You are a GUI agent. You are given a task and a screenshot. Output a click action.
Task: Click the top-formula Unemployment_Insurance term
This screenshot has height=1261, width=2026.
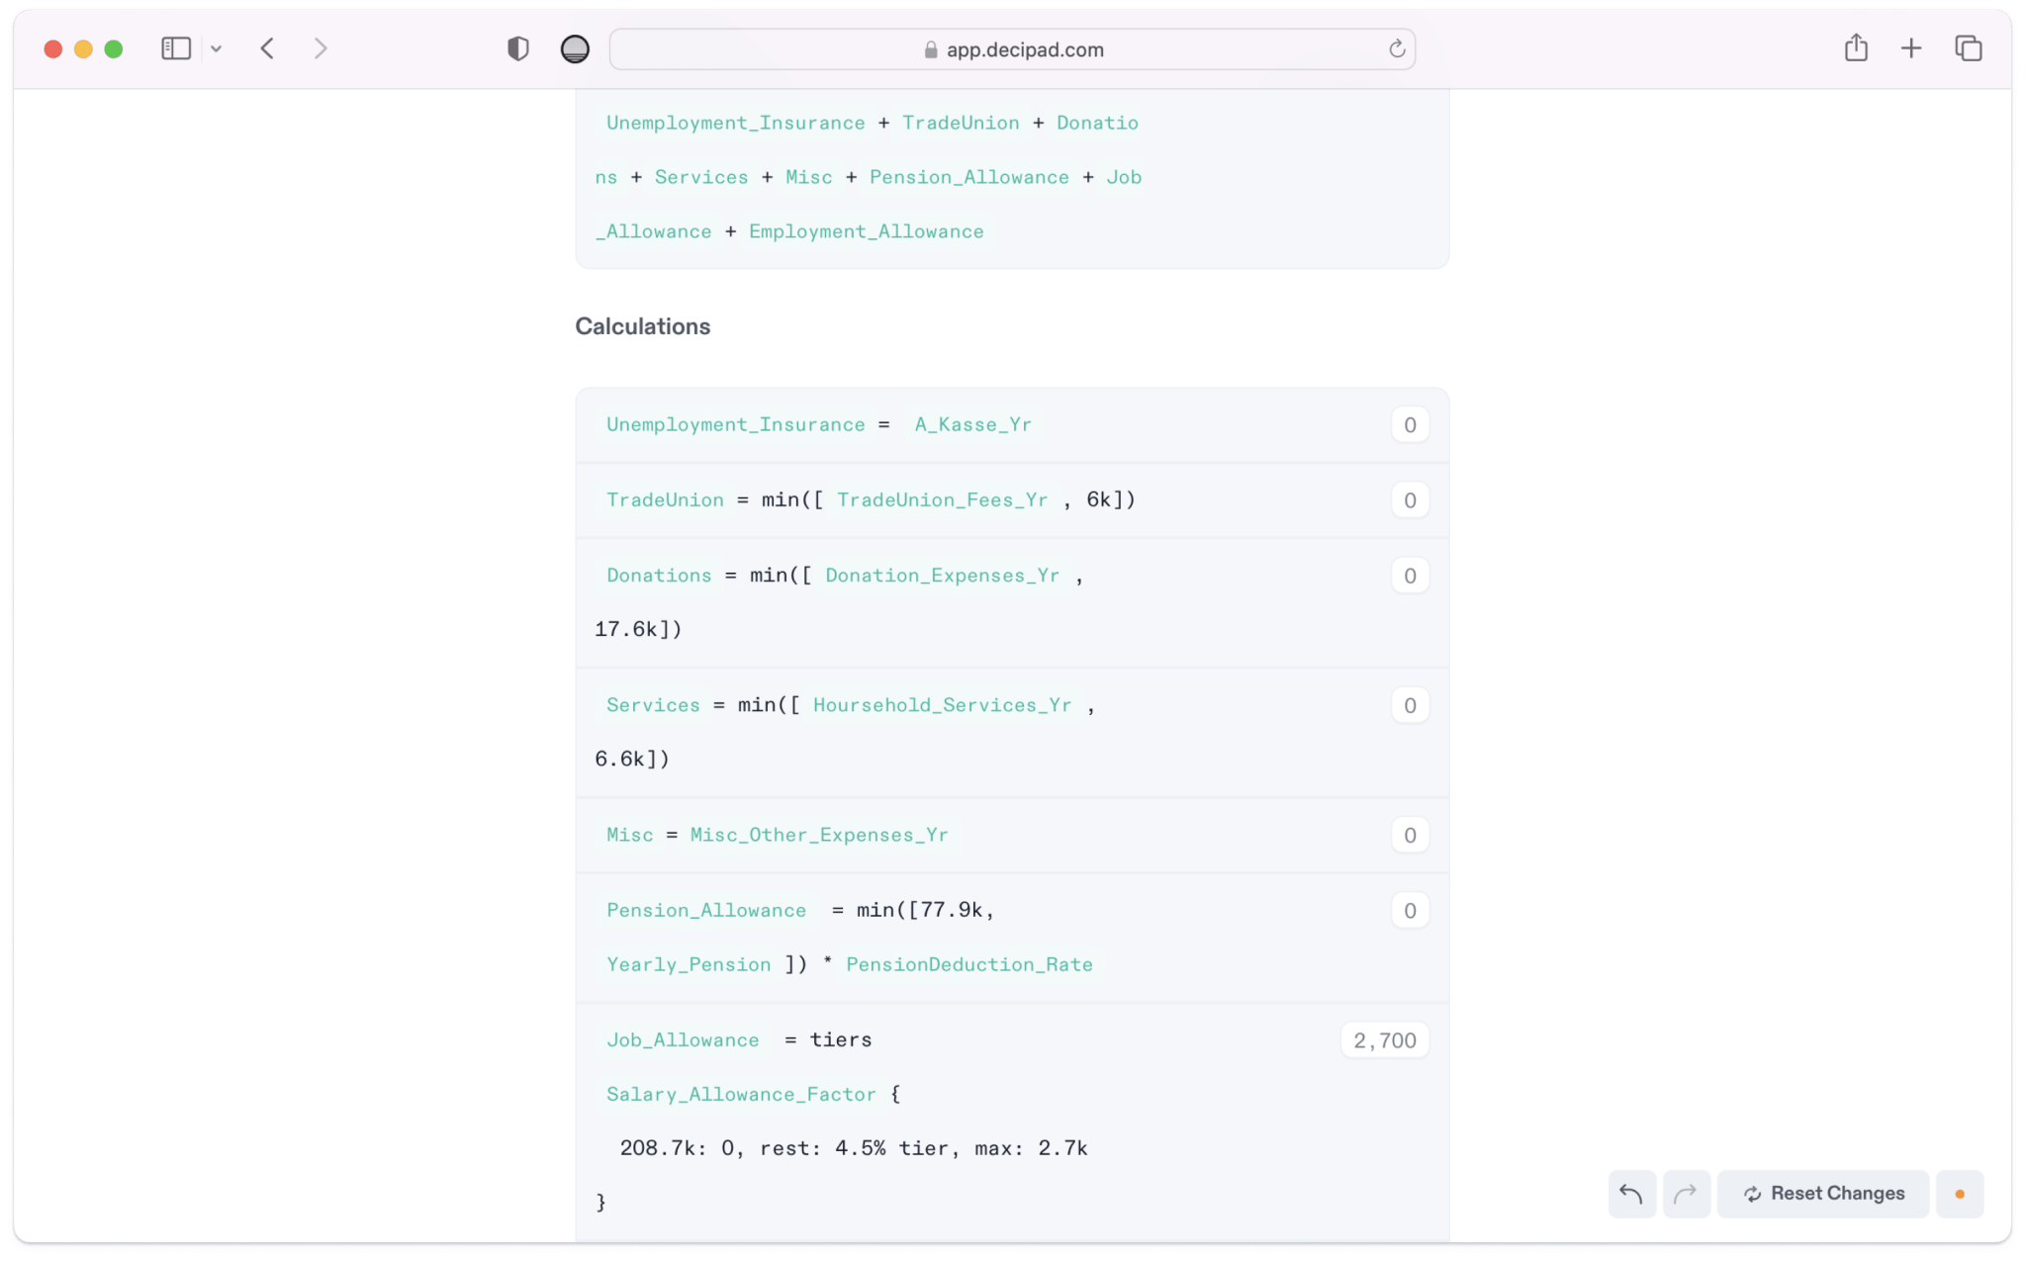point(735,123)
